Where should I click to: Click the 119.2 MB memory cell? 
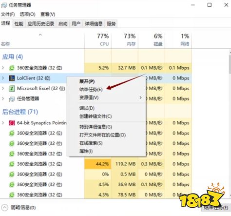click(x=125, y=164)
